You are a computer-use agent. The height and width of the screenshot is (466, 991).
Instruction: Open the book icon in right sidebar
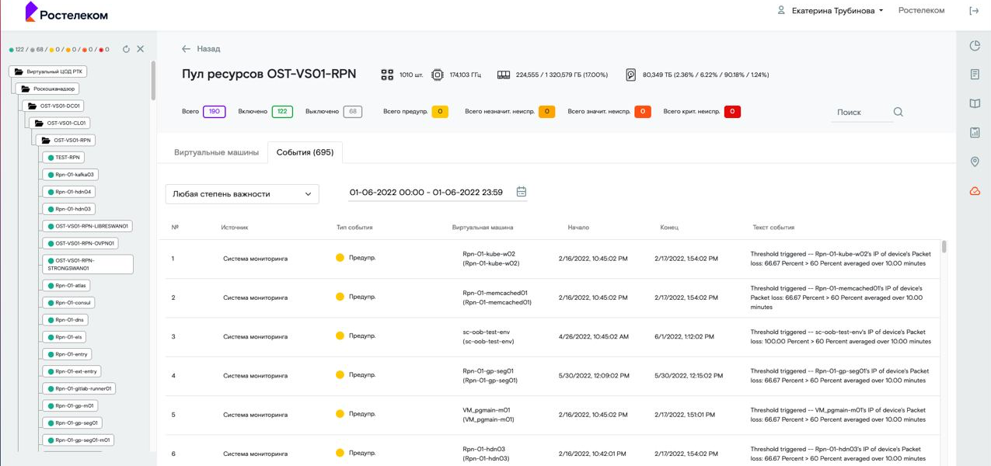[x=975, y=104]
